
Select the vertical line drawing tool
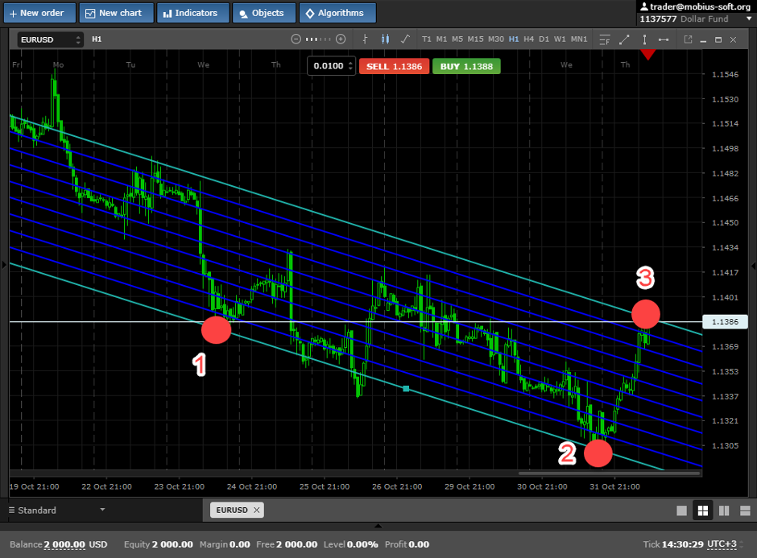point(644,39)
